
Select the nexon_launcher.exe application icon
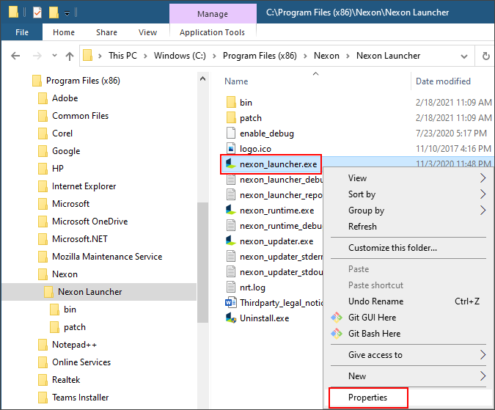(231, 164)
